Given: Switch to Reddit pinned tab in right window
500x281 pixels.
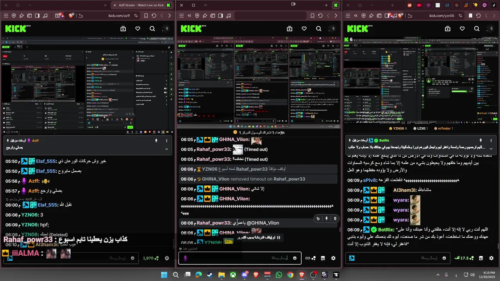Looking at the screenshot, I should pos(409,5).
